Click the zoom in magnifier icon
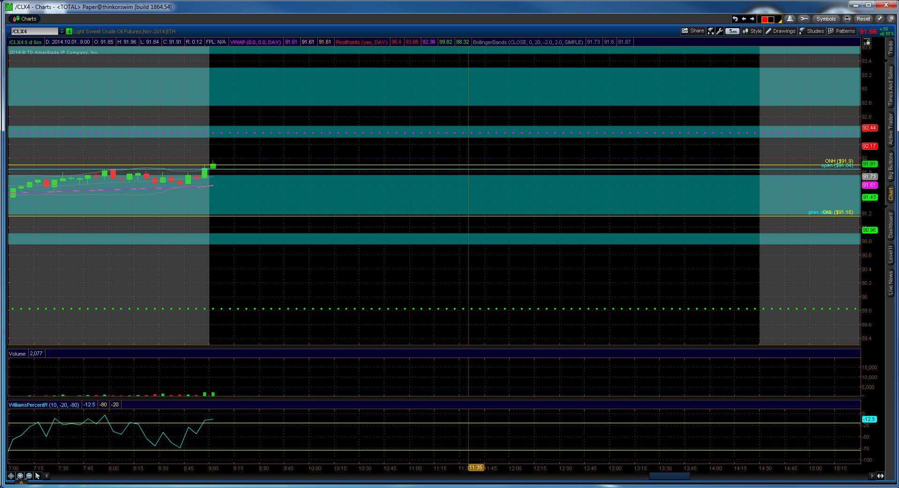The height and width of the screenshot is (488, 899). click(x=20, y=476)
